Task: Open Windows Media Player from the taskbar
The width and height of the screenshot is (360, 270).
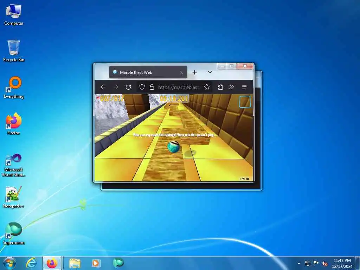Action: (96, 263)
